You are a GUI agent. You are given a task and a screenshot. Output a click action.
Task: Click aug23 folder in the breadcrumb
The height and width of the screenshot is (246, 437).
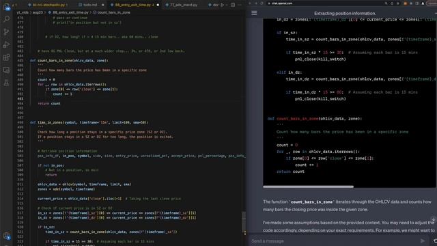click(38, 12)
